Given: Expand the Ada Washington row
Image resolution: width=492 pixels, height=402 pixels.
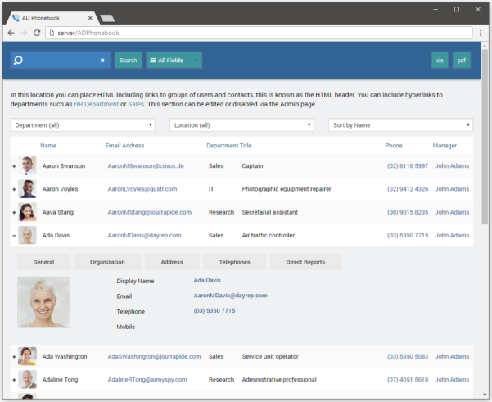Looking at the screenshot, I should pyautogui.click(x=13, y=357).
